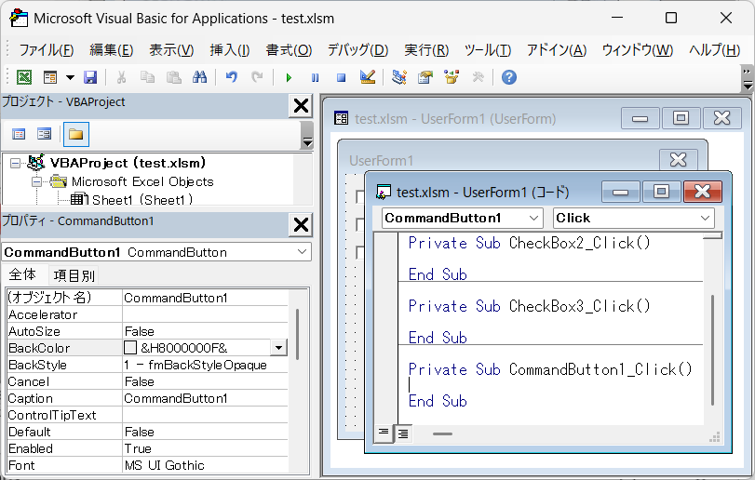Click BackColor color swatch box
The width and height of the screenshot is (755, 480).
pyautogui.click(x=130, y=348)
